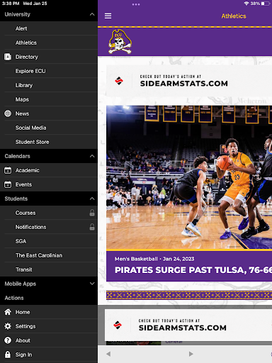272x363 pixels.
Task: Open the Events calendar icon
Action: pyautogui.click(x=8, y=184)
